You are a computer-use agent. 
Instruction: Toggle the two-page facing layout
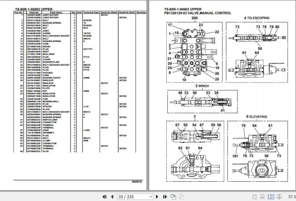pyautogui.click(x=271, y=197)
